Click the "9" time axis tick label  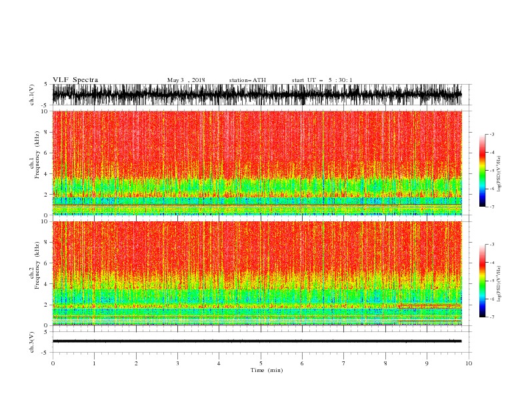[427, 363]
